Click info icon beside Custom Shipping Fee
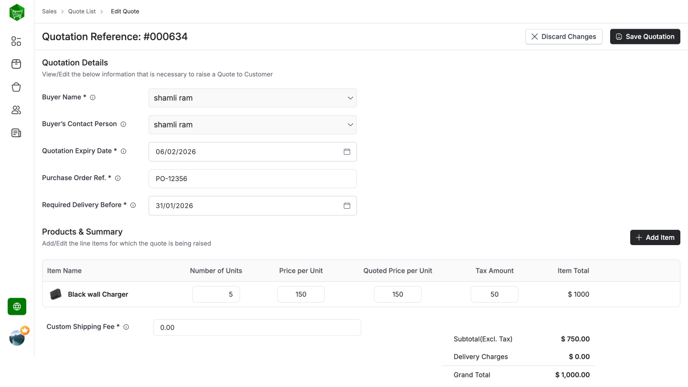 (126, 327)
